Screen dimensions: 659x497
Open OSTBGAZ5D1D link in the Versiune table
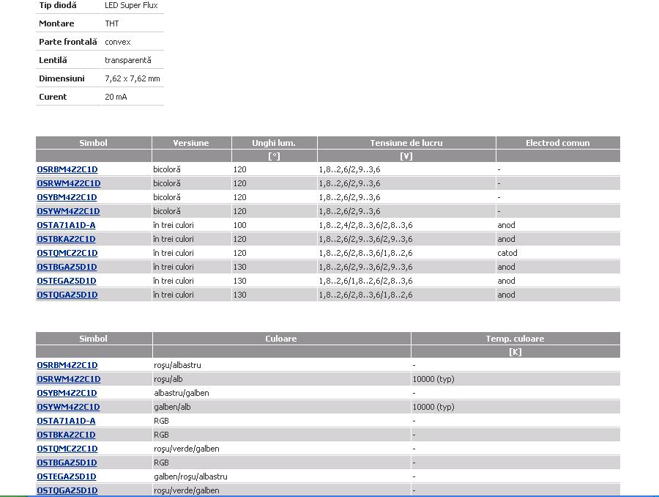tap(67, 267)
